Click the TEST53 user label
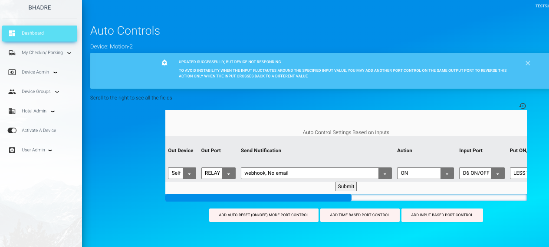Viewport: 549px width, 247px height. [x=542, y=6]
